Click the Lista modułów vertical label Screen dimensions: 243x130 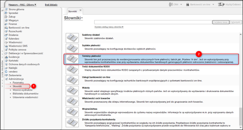(2, 69)
